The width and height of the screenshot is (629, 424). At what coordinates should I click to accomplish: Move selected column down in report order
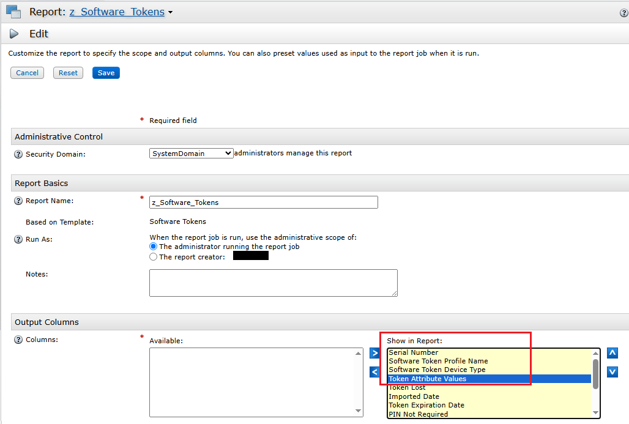tap(612, 372)
